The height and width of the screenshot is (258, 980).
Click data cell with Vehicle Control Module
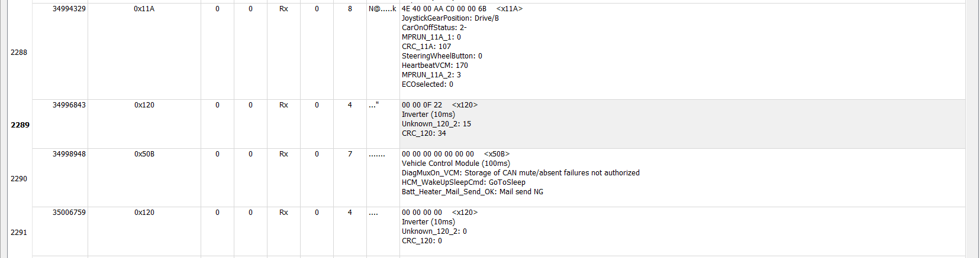tap(456, 164)
